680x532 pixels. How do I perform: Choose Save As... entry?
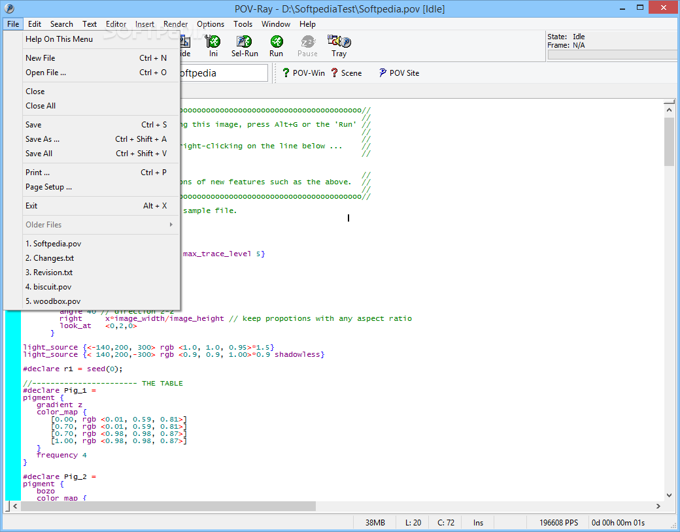[101, 139]
